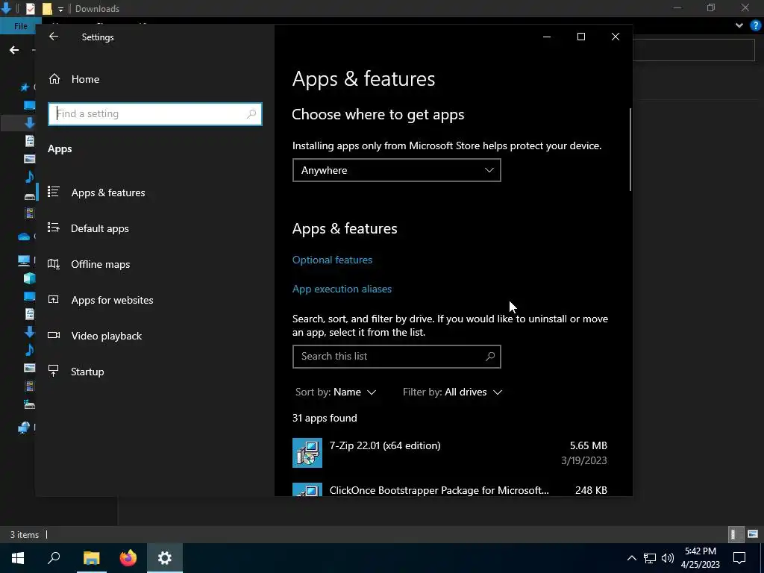Click the help icon in Downloads window
764x573 pixels.
(x=756, y=25)
